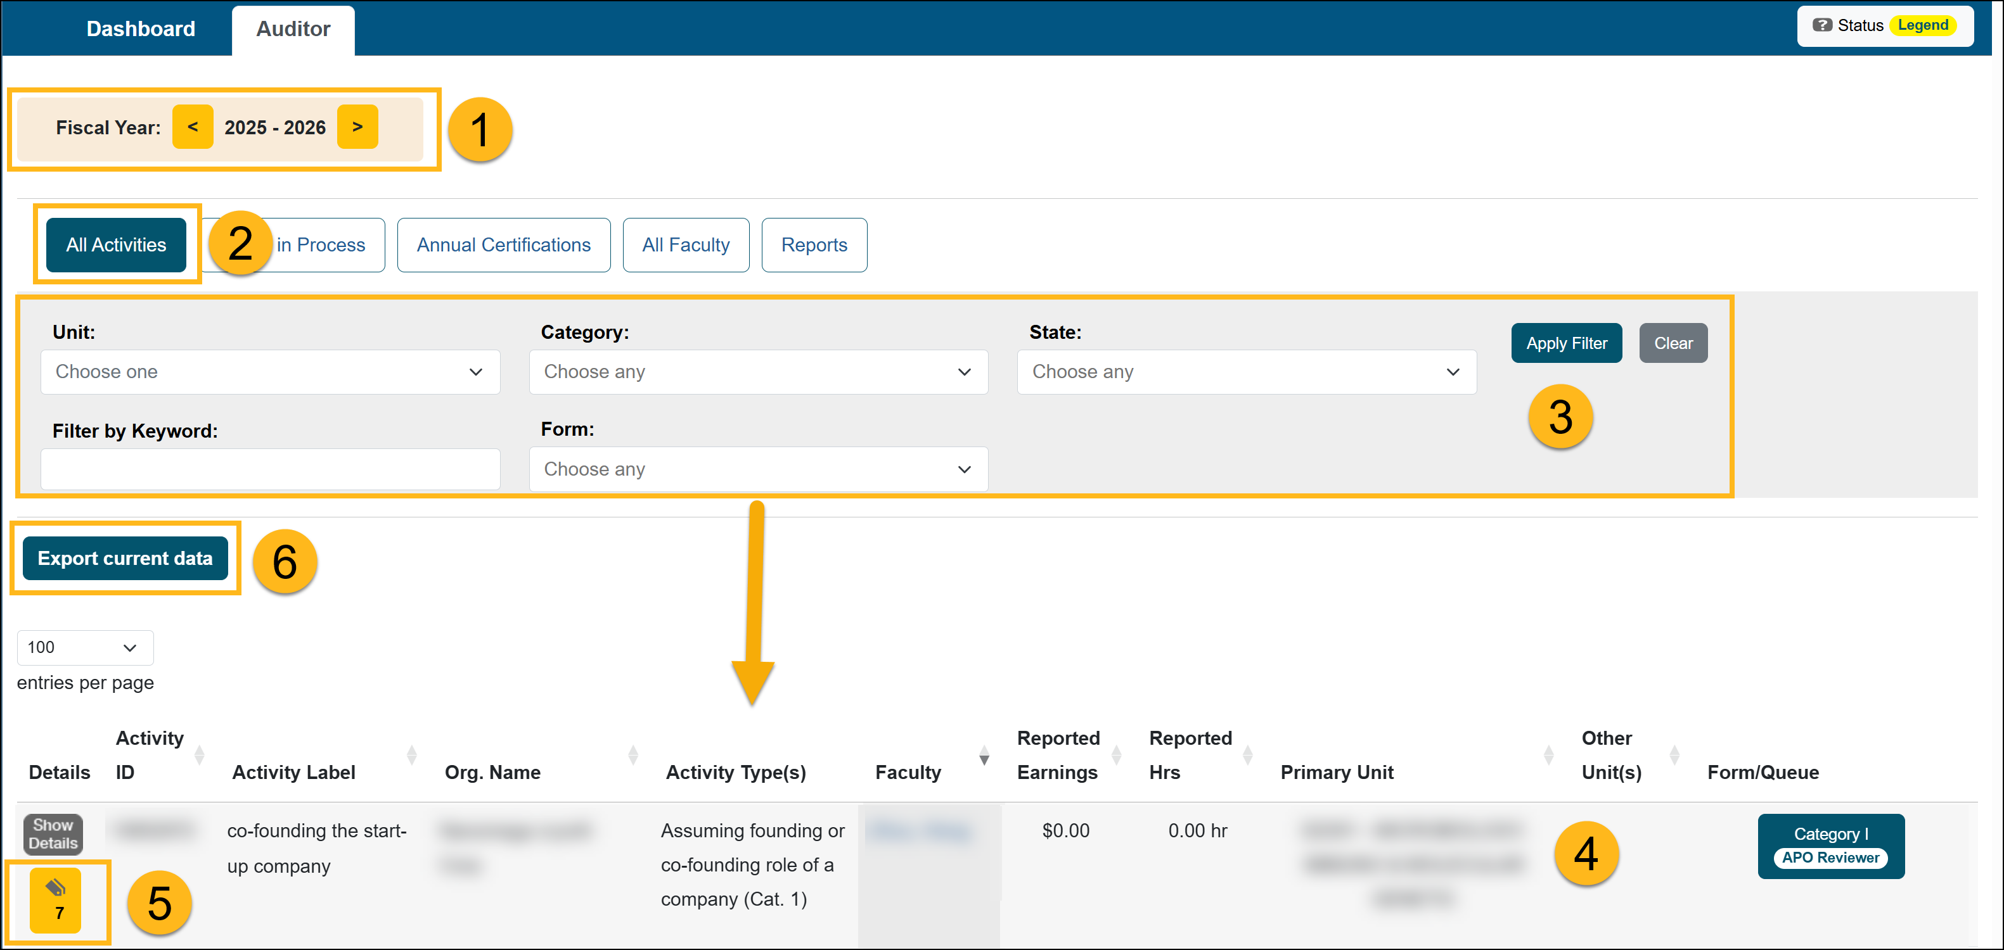Toggle sorting on the Reported Hrs column
Screen dimensions: 2004x950
tap(1249, 754)
